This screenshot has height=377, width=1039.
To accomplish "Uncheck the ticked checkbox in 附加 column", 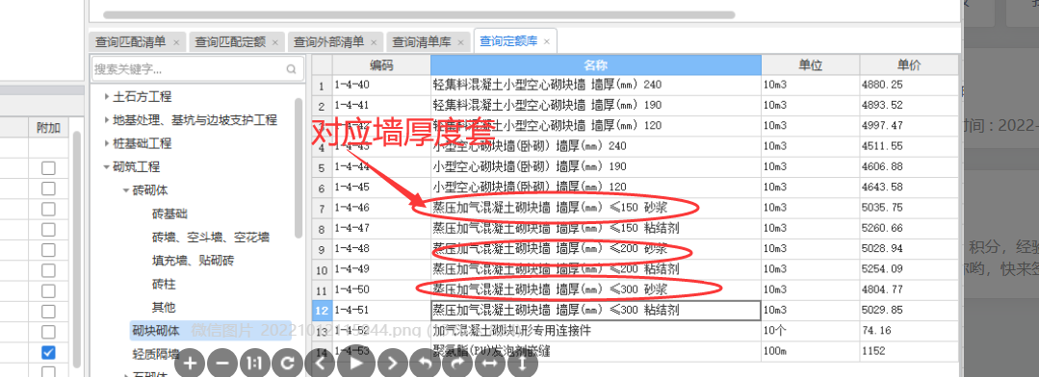I will pyautogui.click(x=48, y=353).
